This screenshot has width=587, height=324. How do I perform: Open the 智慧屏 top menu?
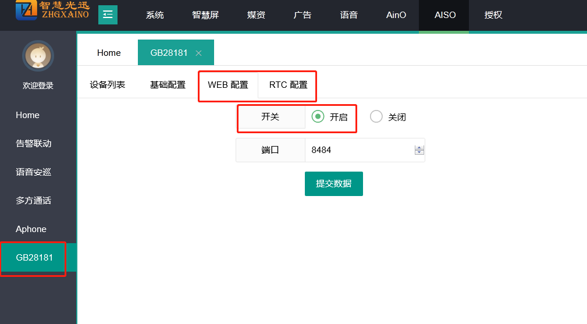tap(205, 15)
